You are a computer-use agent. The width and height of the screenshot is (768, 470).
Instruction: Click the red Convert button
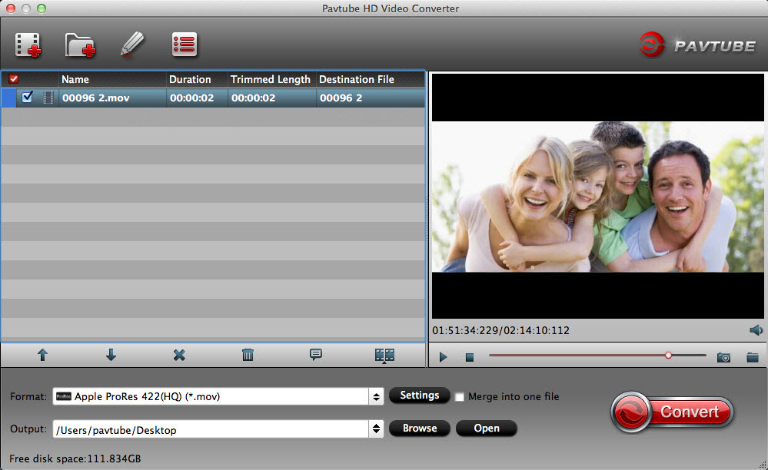(x=672, y=412)
